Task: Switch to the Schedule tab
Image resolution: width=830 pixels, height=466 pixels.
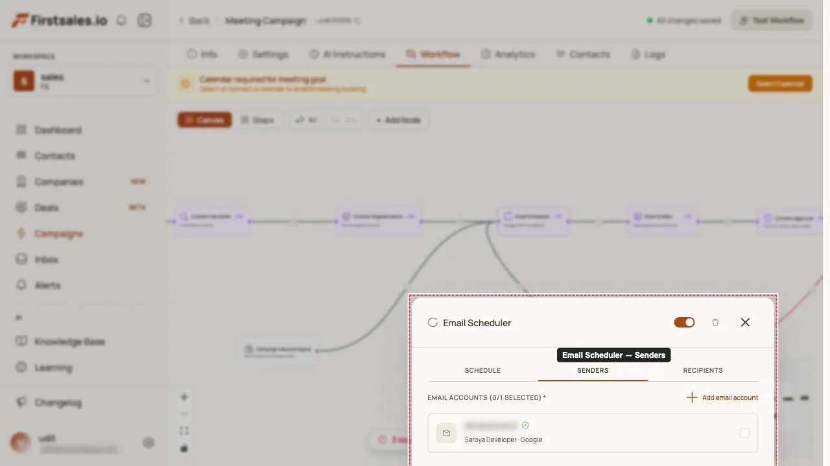Action: pyautogui.click(x=482, y=371)
